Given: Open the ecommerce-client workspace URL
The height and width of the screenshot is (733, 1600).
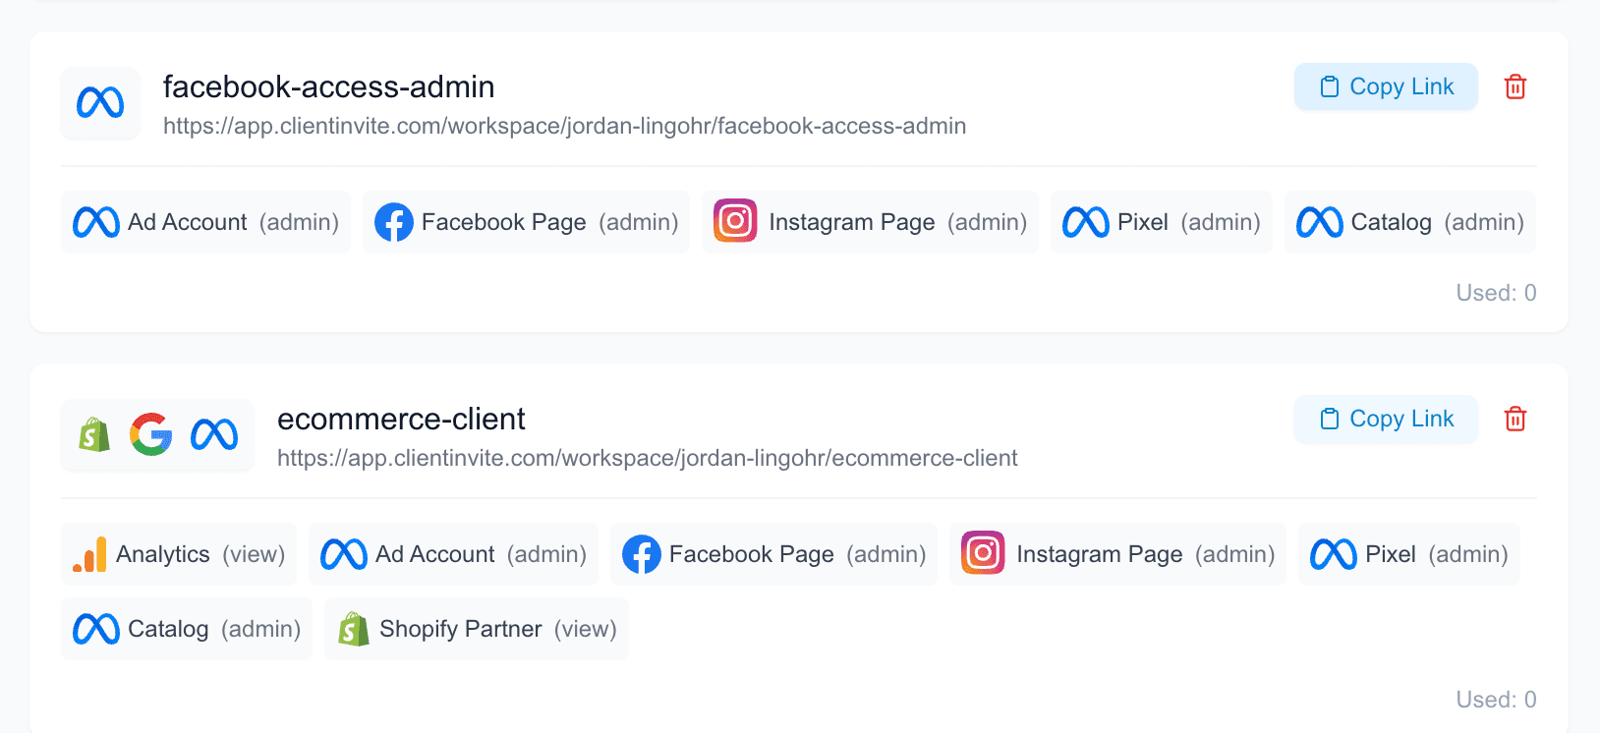Looking at the screenshot, I should [647, 458].
